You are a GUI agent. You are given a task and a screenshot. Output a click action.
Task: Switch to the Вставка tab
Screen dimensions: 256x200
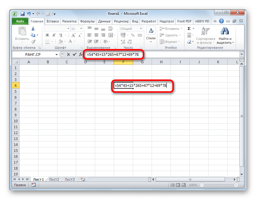coord(53,21)
